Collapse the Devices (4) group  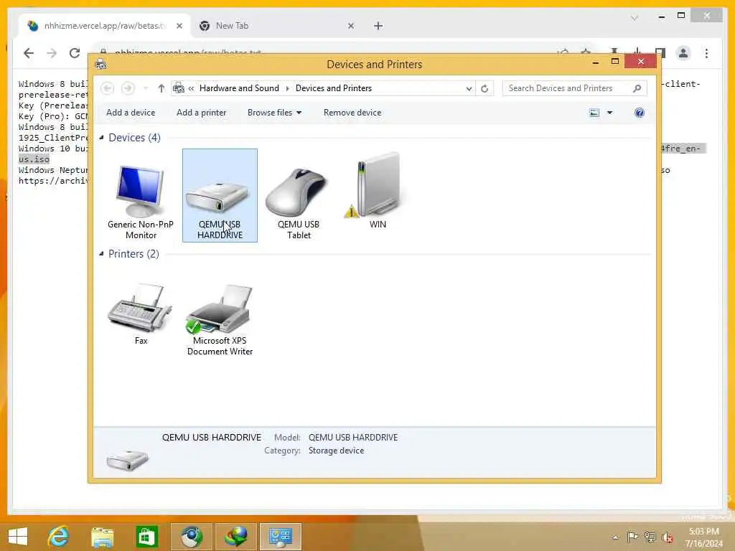point(101,138)
